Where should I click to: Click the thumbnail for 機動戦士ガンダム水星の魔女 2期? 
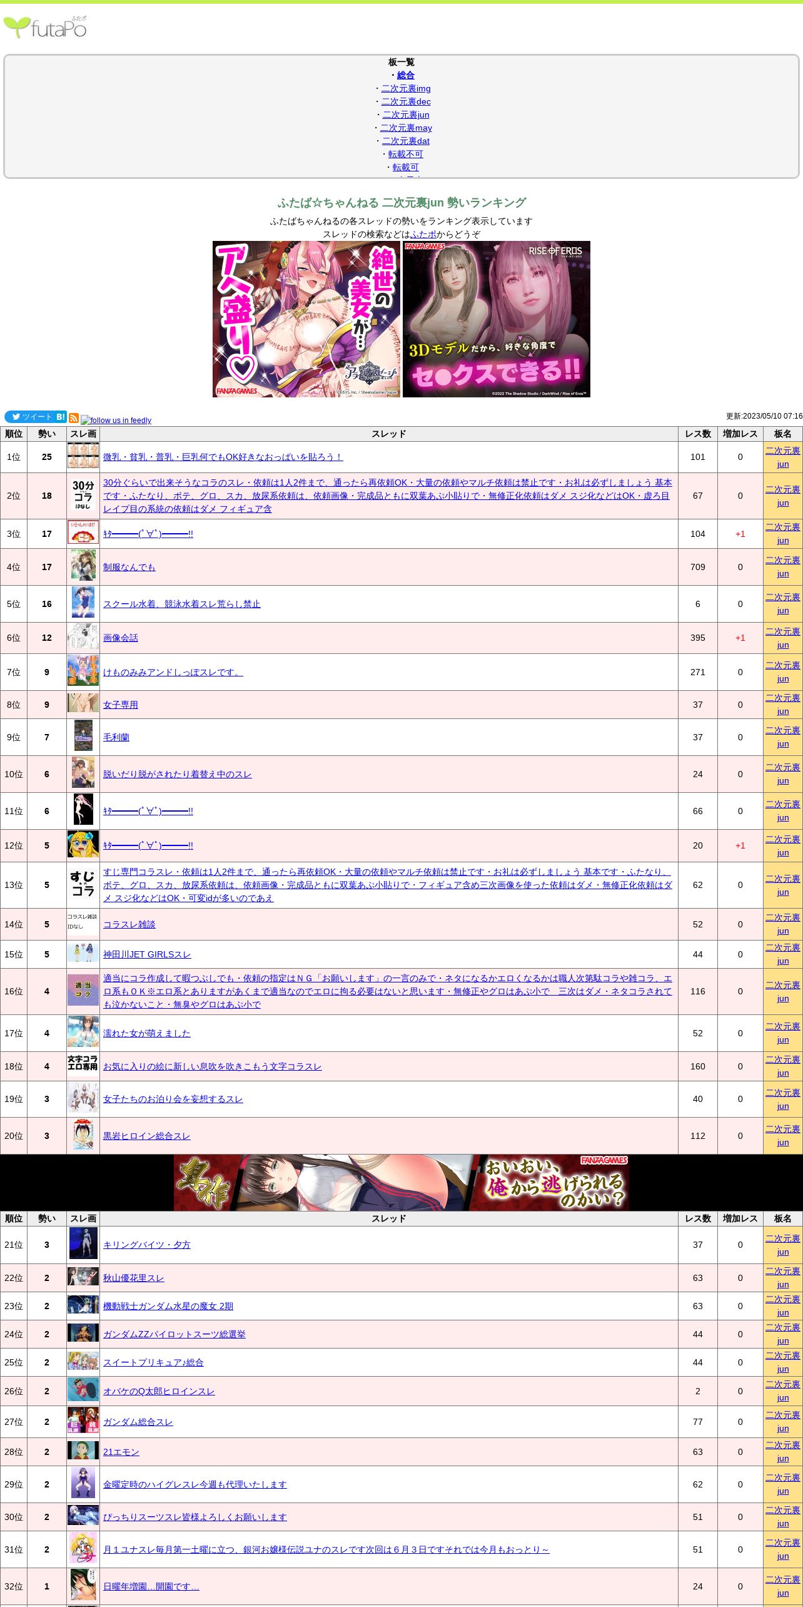point(83,1305)
